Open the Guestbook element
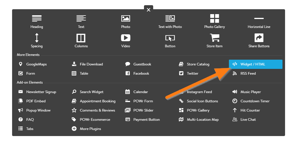Screen dimensions: 296x147 click(x=142, y=64)
